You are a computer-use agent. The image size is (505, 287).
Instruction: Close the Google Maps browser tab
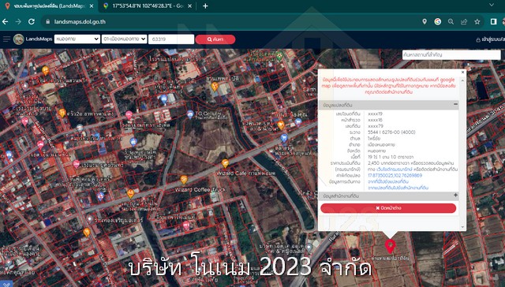coord(189,6)
